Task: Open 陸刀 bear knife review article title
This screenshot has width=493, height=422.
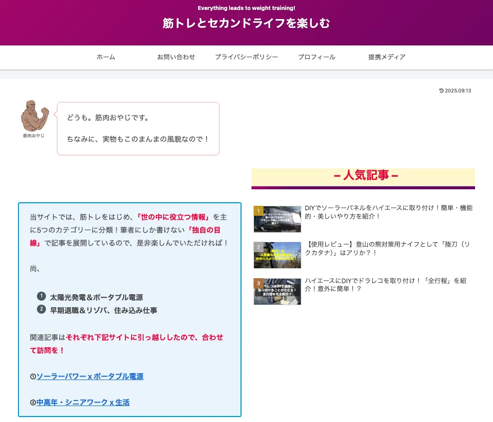Action: pos(388,249)
